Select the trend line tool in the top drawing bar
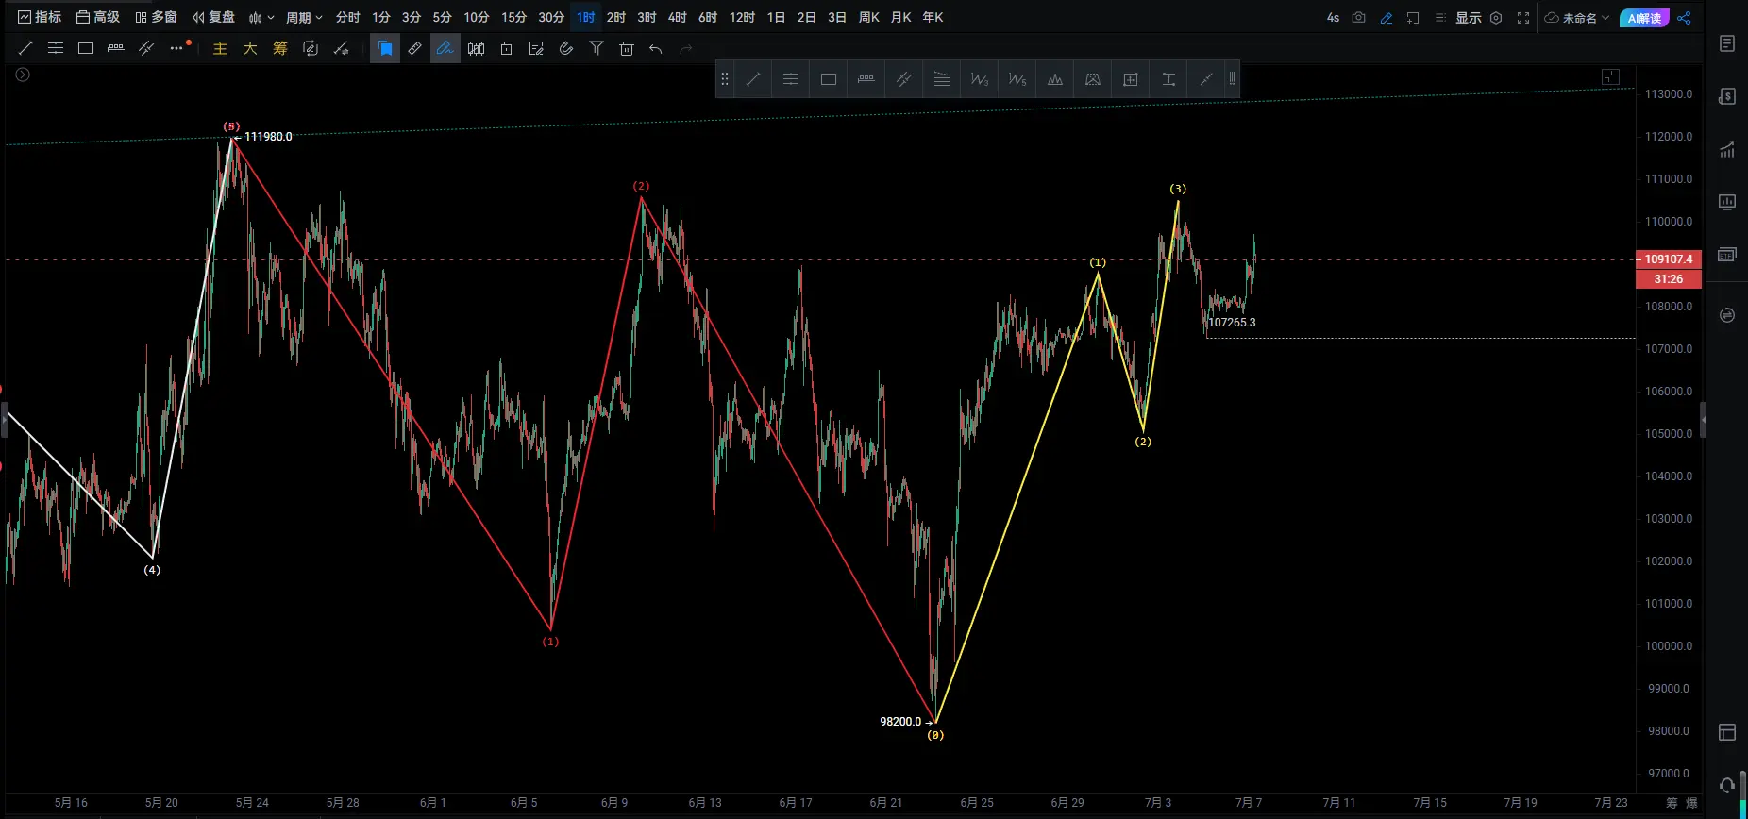This screenshot has width=1748, height=819. pyautogui.click(x=25, y=48)
